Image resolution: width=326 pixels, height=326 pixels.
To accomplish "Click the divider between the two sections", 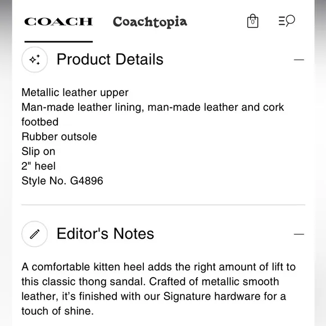I will 163,205.
